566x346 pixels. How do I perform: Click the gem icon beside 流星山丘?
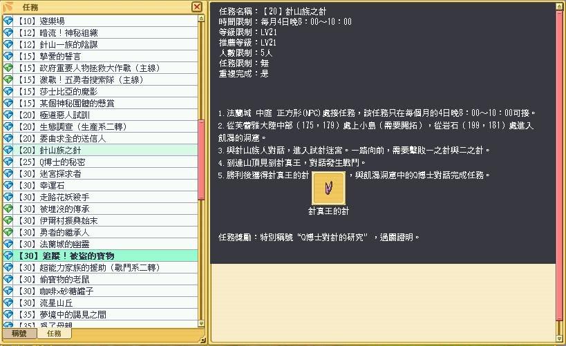(x=8, y=302)
